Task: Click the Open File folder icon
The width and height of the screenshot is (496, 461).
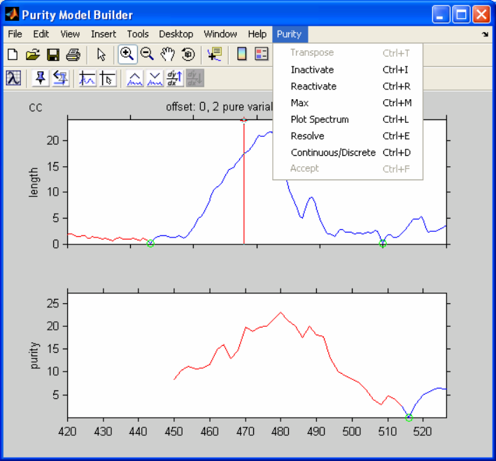Action: (33, 54)
